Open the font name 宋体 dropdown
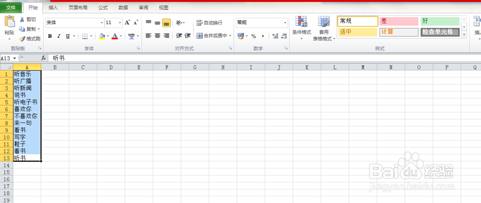This screenshot has height=203, width=481. point(102,23)
